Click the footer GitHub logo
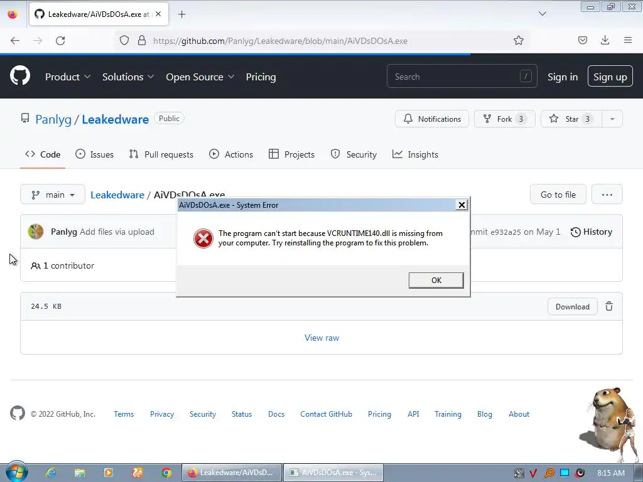This screenshot has height=482, width=643. point(17,413)
